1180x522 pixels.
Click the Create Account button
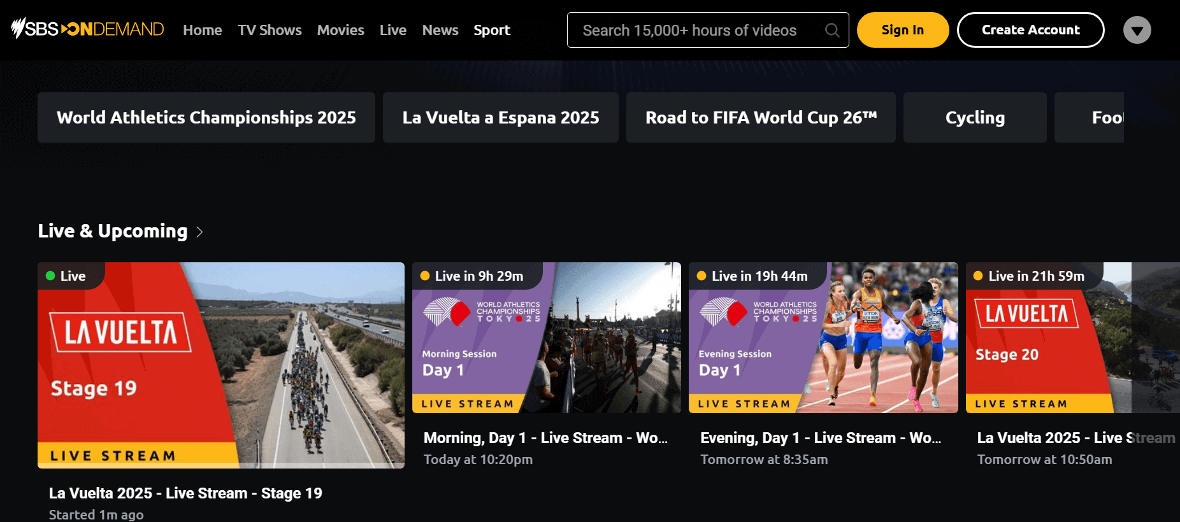(x=1030, y=30)
